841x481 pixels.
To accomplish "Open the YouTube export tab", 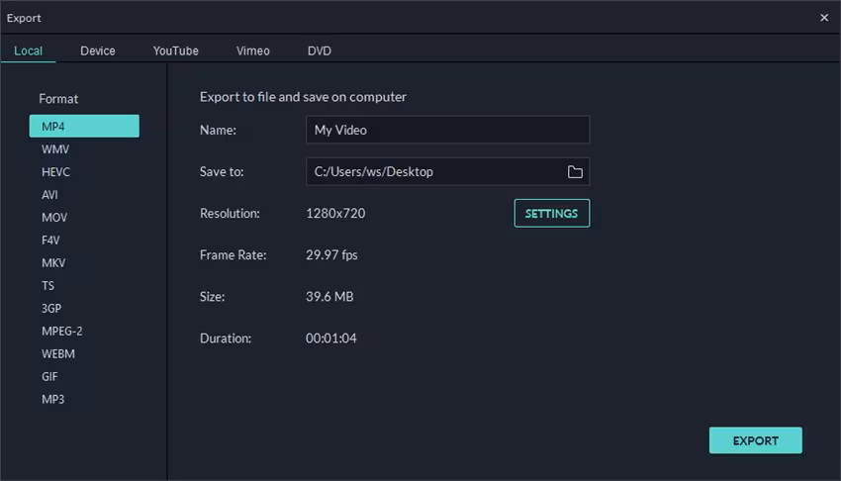I will 175,50.
